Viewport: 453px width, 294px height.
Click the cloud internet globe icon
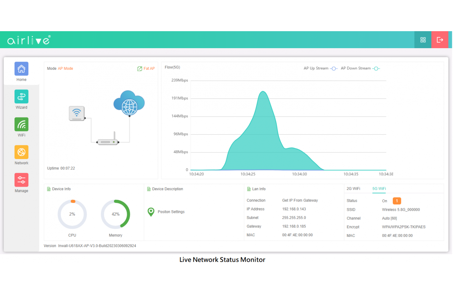[x=129, y=103]
